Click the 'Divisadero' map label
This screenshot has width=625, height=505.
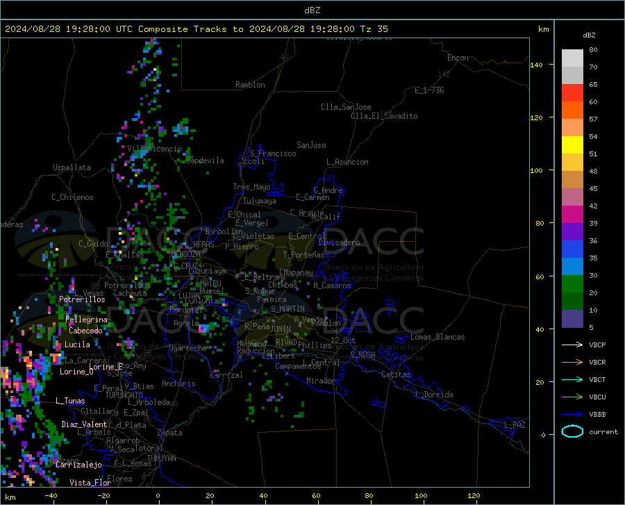point(339,242)
